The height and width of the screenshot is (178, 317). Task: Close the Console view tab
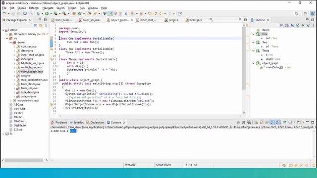(x=124, y=122)
